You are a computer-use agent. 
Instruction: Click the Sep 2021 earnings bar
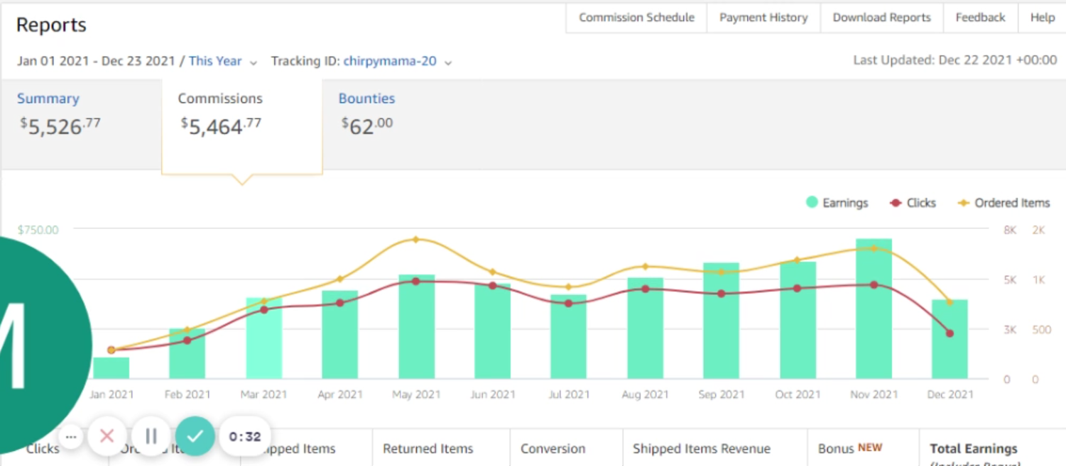(722, 321)
